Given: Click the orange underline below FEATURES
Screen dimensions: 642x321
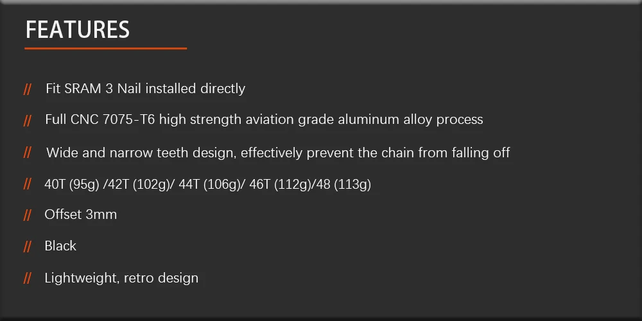Looking at the screenshot, I should click(x=106, y=48).
